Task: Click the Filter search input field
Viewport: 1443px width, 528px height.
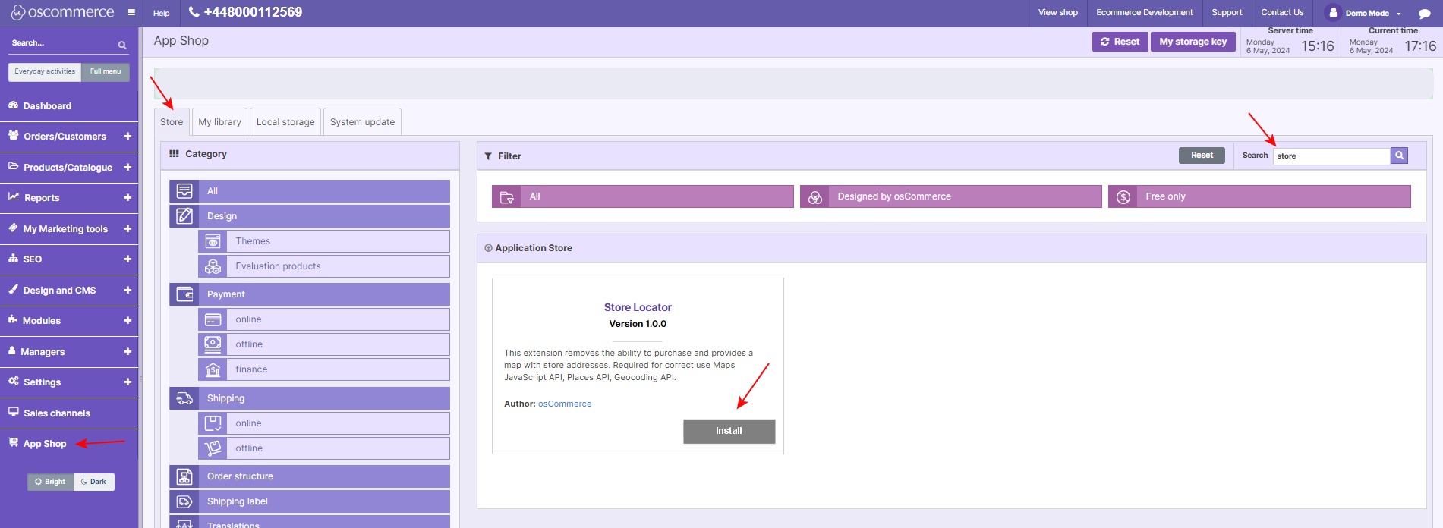Action: (1331, 156)
